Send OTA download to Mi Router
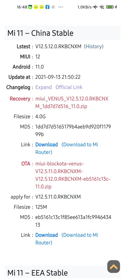 click(x=67, y=239)
